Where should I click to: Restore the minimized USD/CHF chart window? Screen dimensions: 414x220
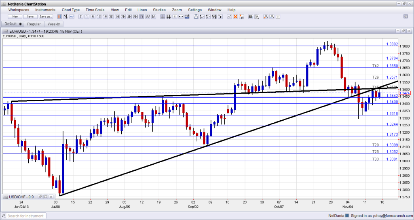pyautogui.click(x=40, y=197)
